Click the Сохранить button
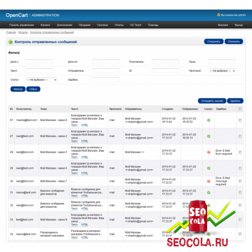 [x=214, y=41]
